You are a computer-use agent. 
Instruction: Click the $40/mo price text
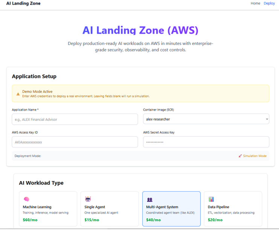(153, 220)
